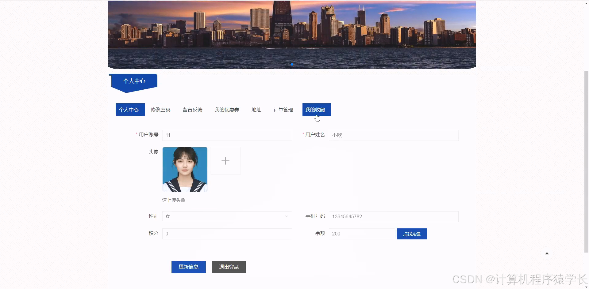Click the 手机号码 phone number field
The height and width of the screenshot is (289, 589).
393,216
